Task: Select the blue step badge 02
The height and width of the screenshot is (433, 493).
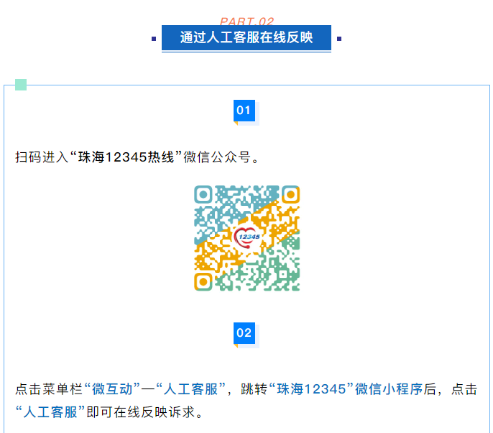Action: tap(244, 333)
